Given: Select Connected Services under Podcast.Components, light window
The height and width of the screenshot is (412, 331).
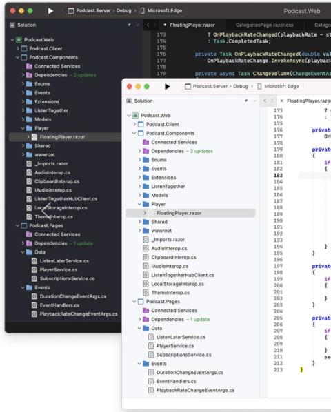Looking at the screenshot, I should [174, 142].
